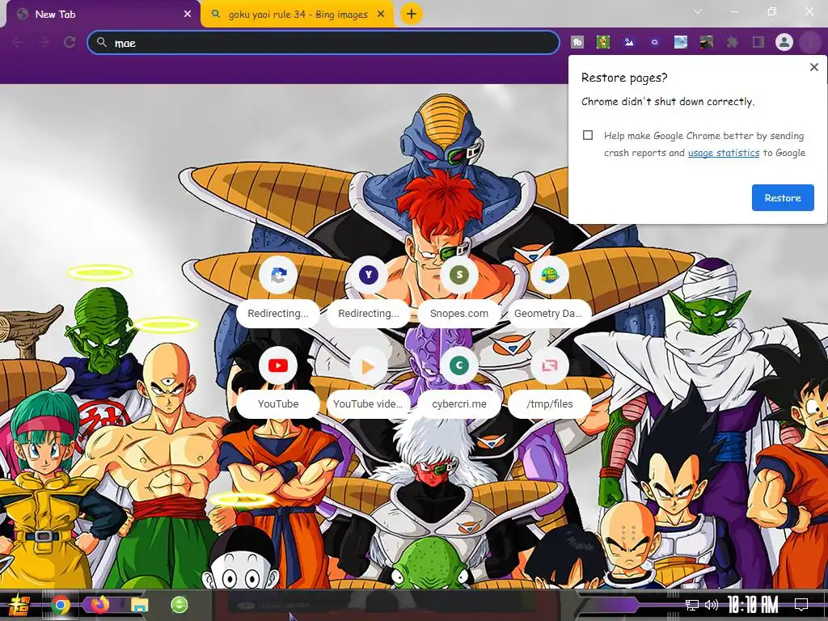Switch to the goku Bing images tab
Viewport: 828px width, 621px height.
point(298,15)
